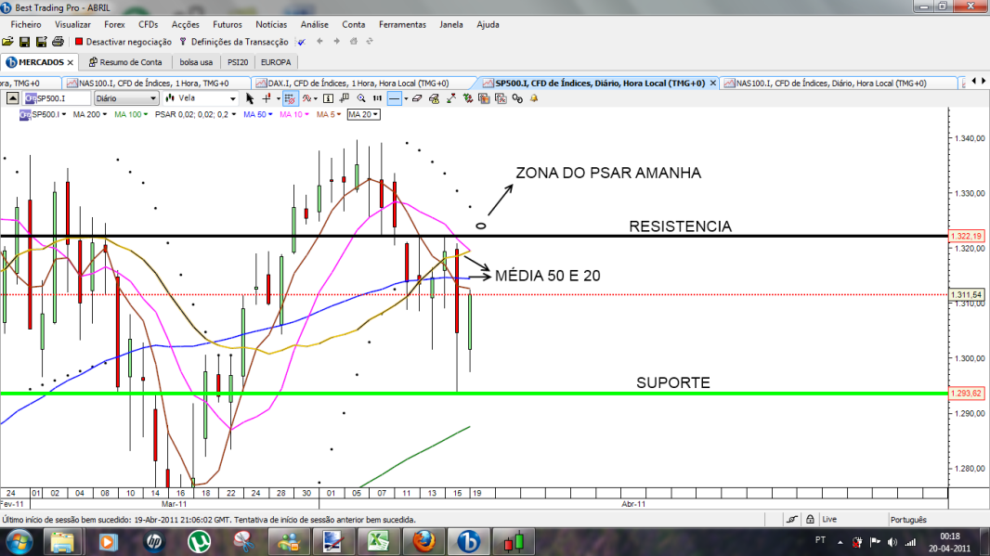Open the MA 100 indicator dropdown
990x556 pixels.
[131, 114]
